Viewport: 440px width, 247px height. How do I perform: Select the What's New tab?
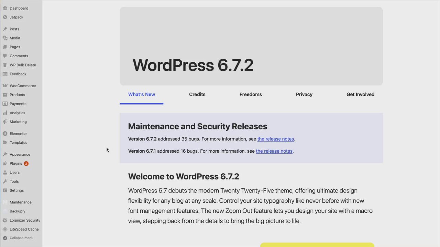coord(142,94)
